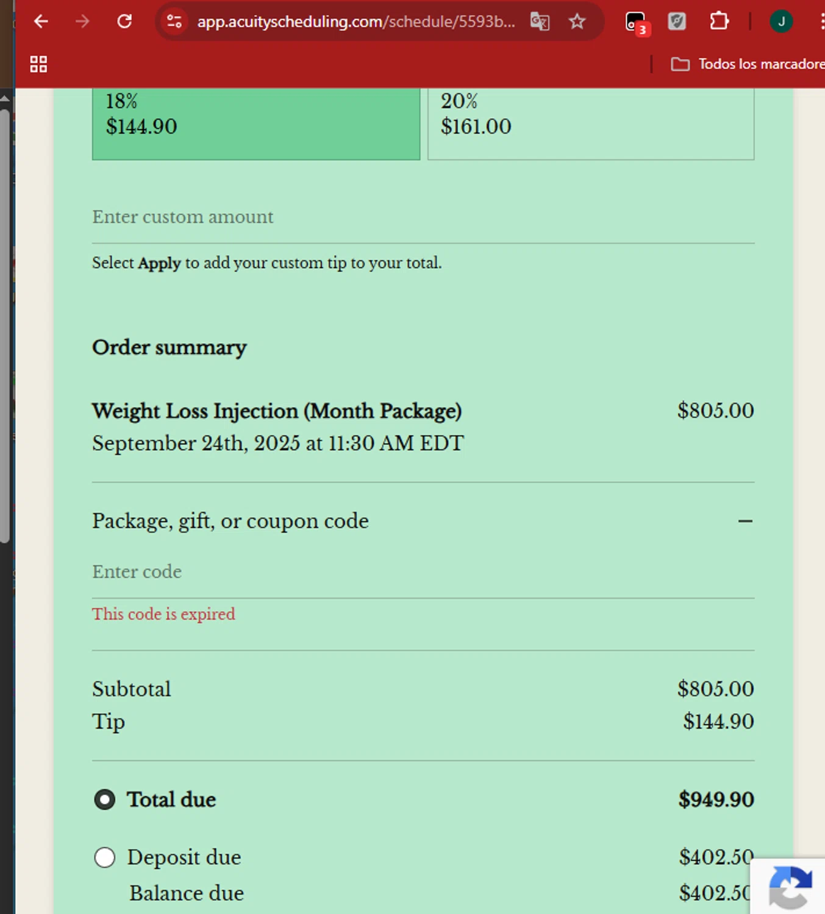Click the address bar URL
Image resolution: width=825 pixels, height=914 pixels.
coord(355,22)
